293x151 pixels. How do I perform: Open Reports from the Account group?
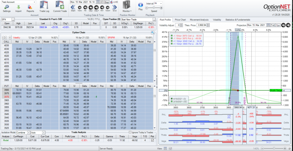30,7
